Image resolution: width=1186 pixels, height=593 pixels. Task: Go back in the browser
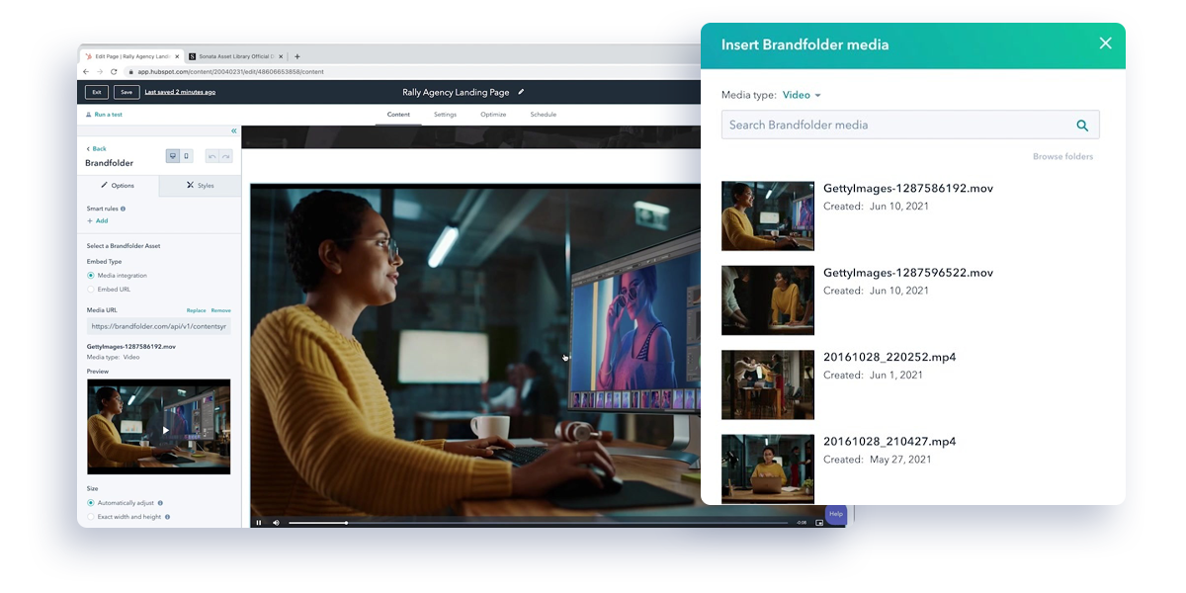point(86,72)
